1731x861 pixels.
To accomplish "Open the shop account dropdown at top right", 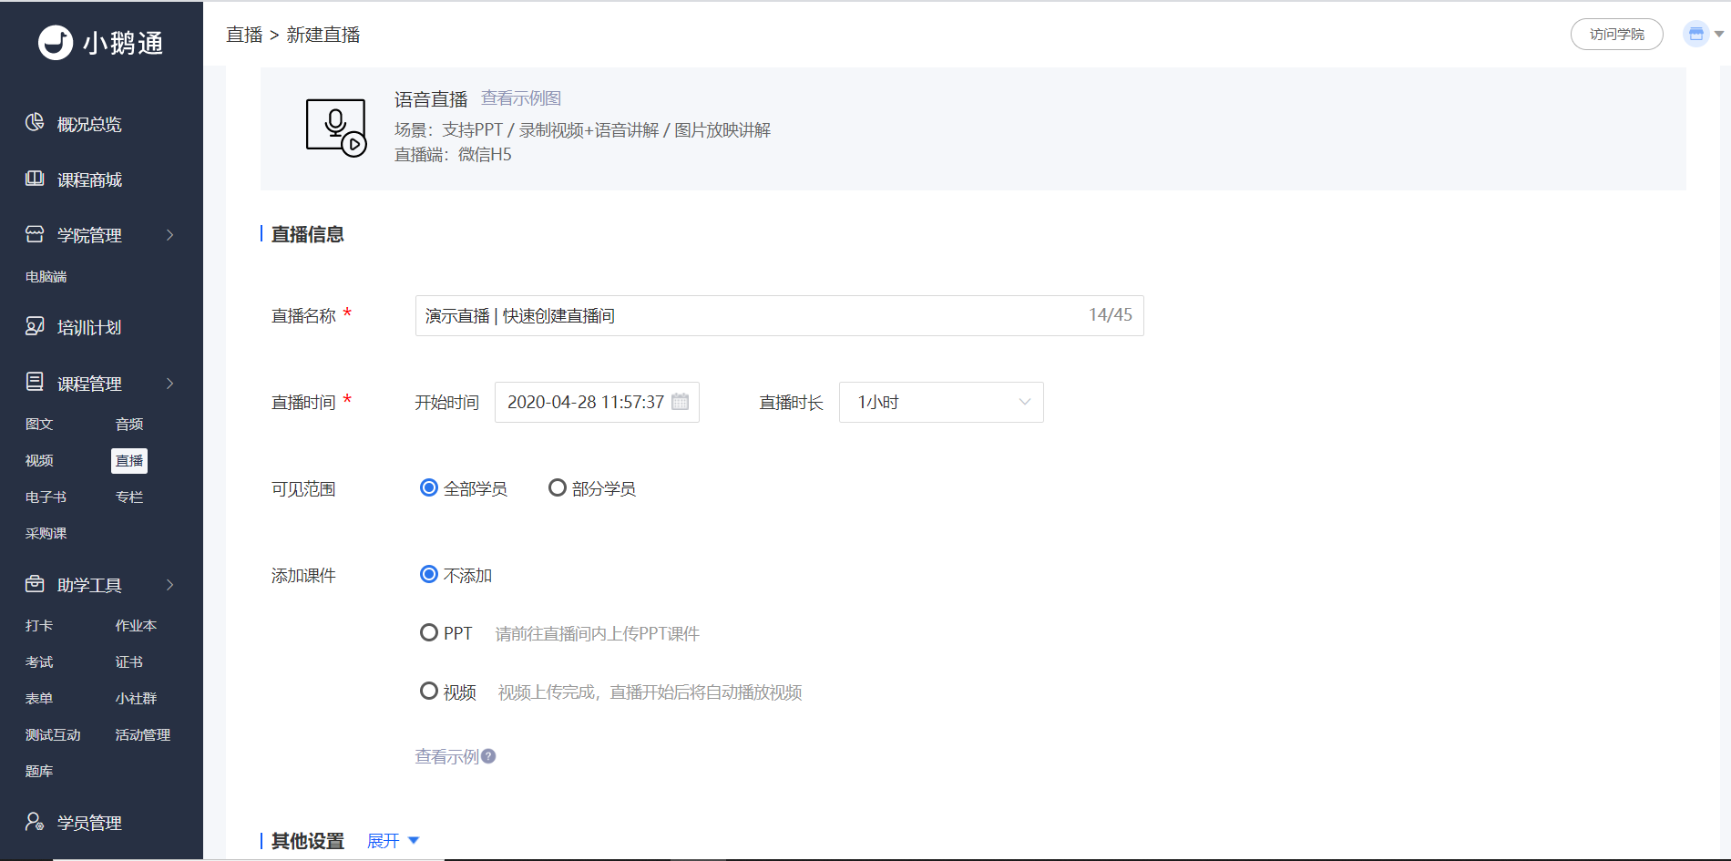I will pyautogui.click(x=1703, y=35).
